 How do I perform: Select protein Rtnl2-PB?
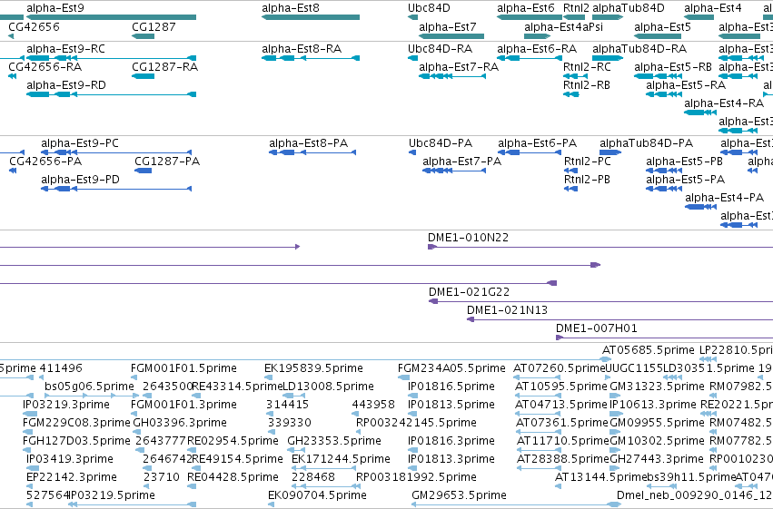coord(570,189)
